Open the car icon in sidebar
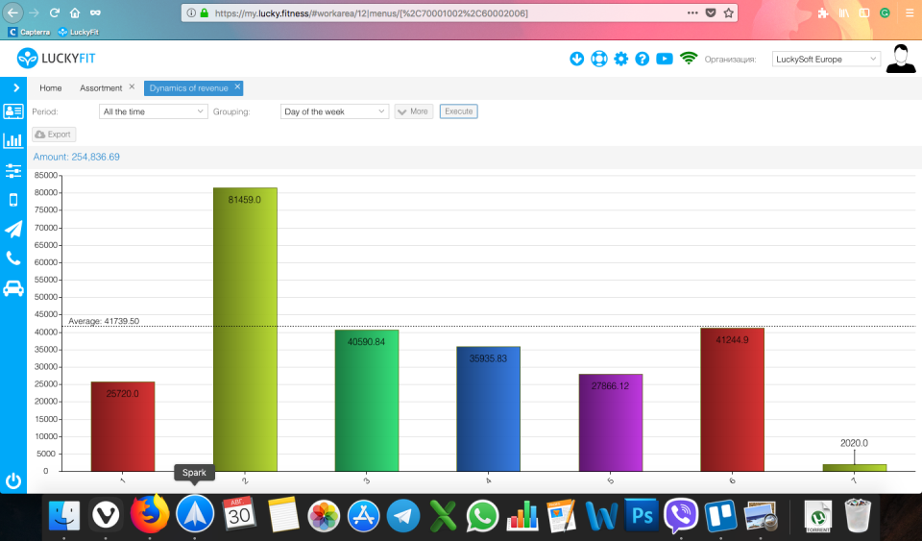922x541 pixels. pyautogui.click(x=12, y=288)
